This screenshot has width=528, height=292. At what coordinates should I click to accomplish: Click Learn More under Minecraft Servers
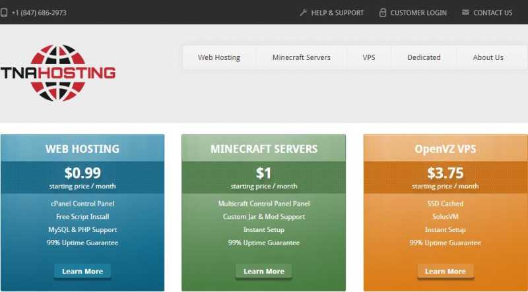point(263,271)
